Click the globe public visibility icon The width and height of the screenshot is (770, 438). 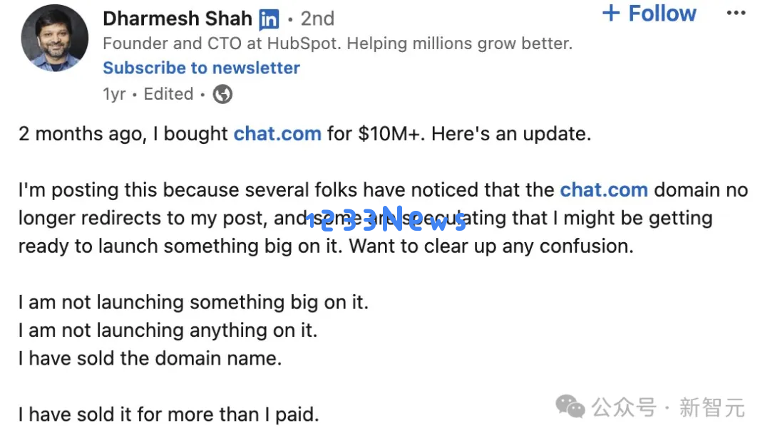point(222,94)
